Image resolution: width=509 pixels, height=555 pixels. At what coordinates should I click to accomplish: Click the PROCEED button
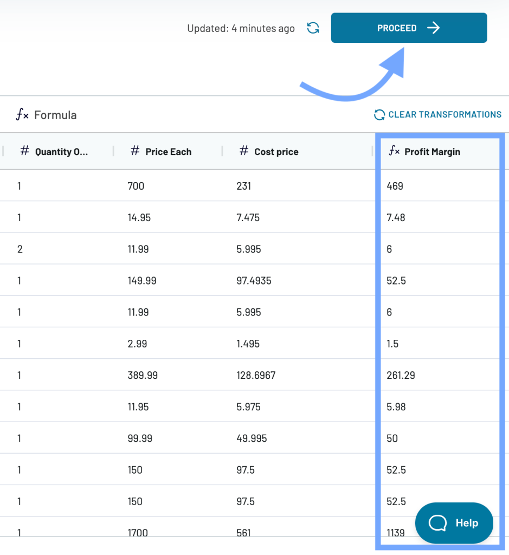(x=409, y=28)
